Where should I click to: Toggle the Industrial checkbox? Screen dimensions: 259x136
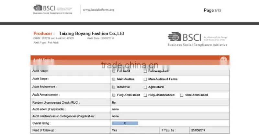coord(114,87)
